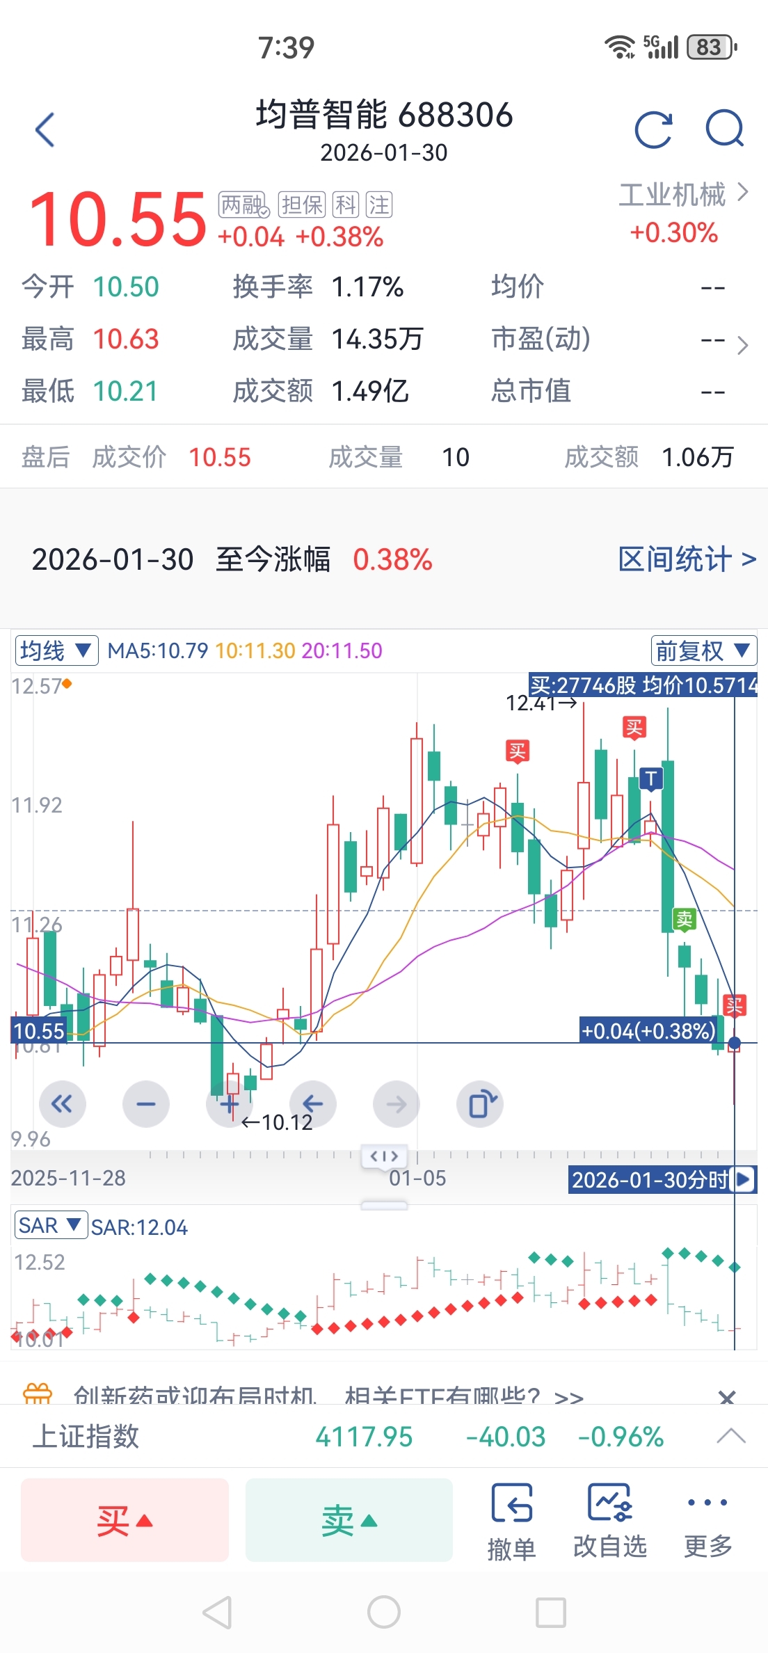
Task: Open the 撤单 cancel order icon
Action: (x=512, y=1521)
